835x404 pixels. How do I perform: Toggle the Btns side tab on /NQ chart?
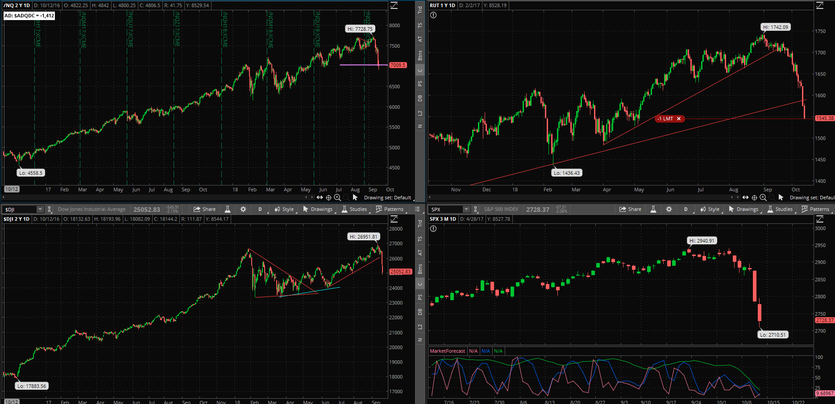[420, 55]
